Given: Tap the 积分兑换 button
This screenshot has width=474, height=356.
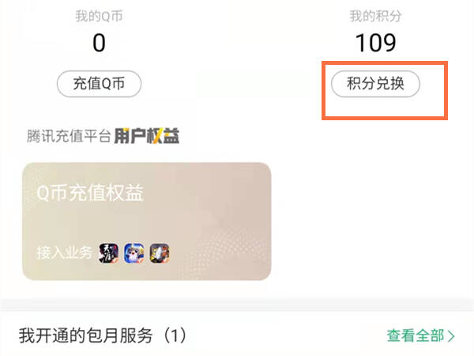Looking at the screenshot, I should [375, 84].
